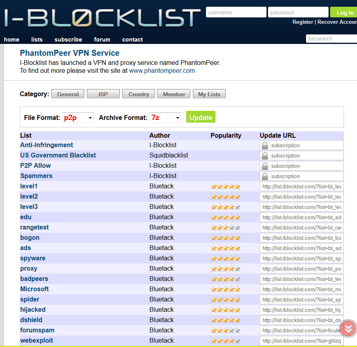Image resolution: width=357 pixels, height=347 pixels.
Task: Open the subscribe menu item
Action: tap(68, 40)
